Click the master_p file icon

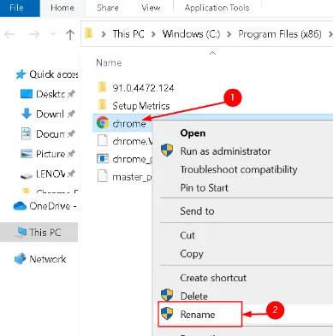click(x=103, y=176)
